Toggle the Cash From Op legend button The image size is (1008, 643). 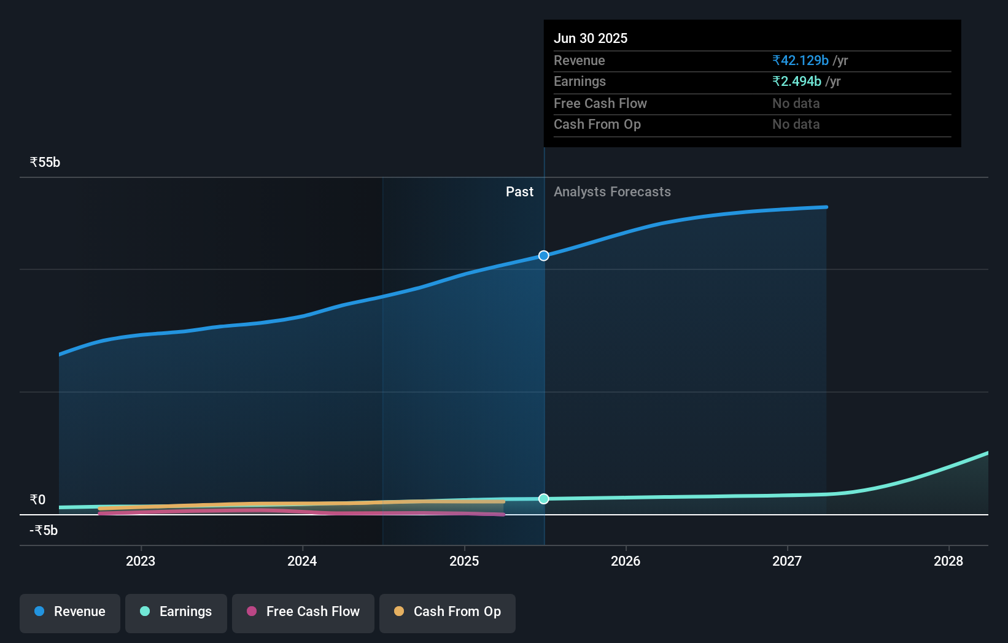click(448, 613)
